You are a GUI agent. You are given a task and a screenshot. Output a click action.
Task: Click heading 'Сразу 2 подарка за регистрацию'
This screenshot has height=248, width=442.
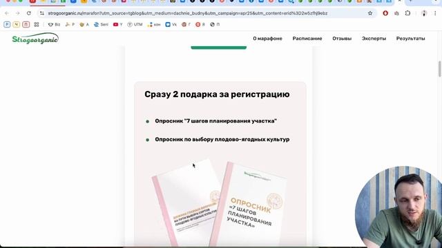coord(217,94)
